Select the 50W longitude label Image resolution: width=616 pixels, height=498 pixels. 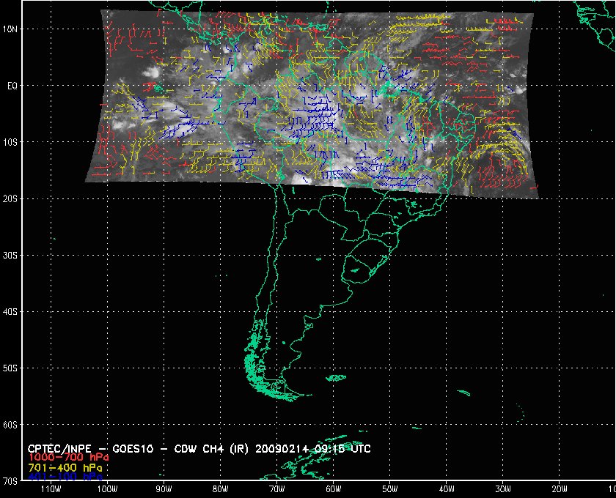[x=389, y=488]
